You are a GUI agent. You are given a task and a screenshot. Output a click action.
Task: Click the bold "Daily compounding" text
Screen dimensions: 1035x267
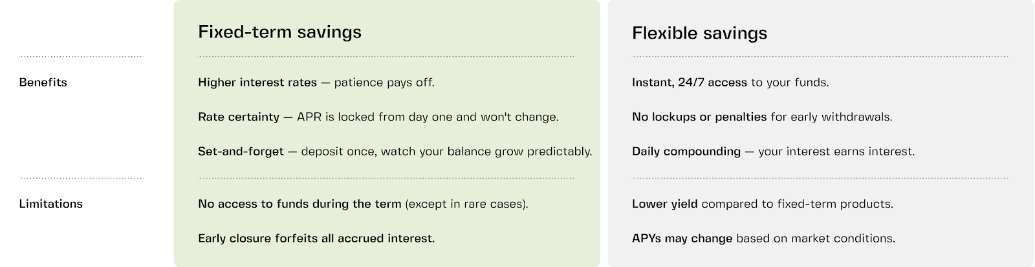pyautogui.click(x=686, y=152)
